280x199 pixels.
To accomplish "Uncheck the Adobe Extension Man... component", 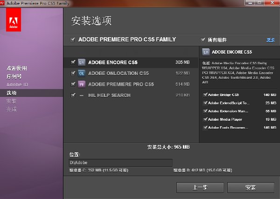I will (x=205, y=111).
